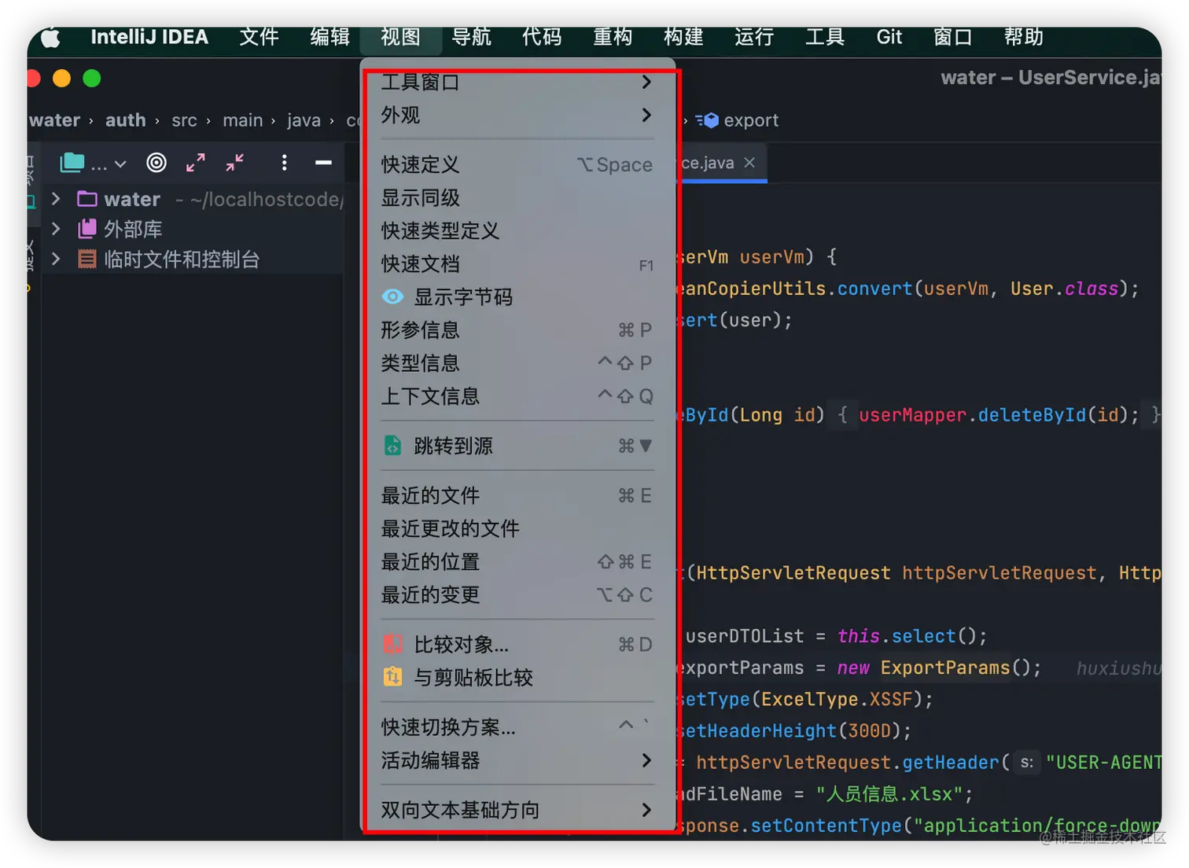The image size is (1189, 868).
Task: Click the s: parameter hint in getHeader
Action: (1027, 763)
